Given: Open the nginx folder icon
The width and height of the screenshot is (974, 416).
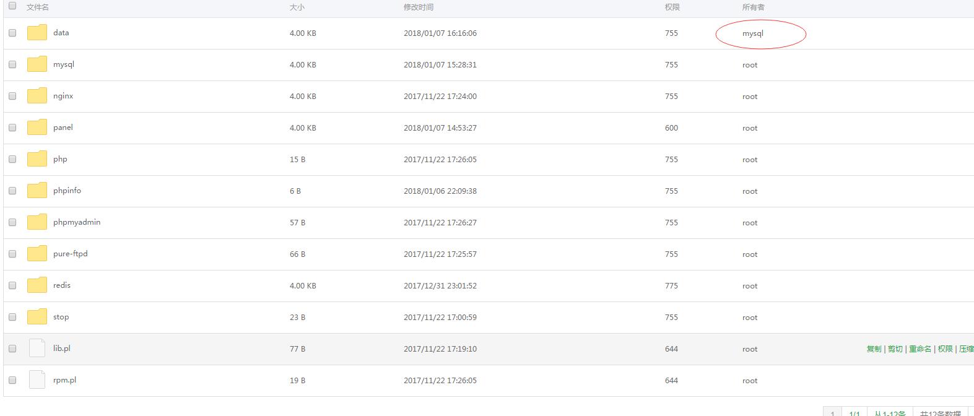Looking at the screenshot, I should (37, 96).
